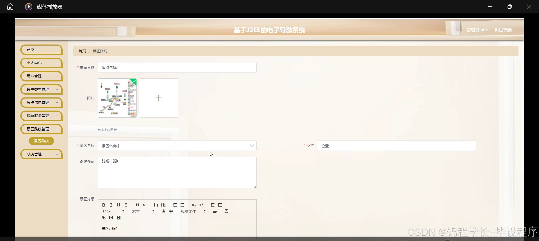Click the add image plus box
This screenshot has width=539, height=241.
159,98
